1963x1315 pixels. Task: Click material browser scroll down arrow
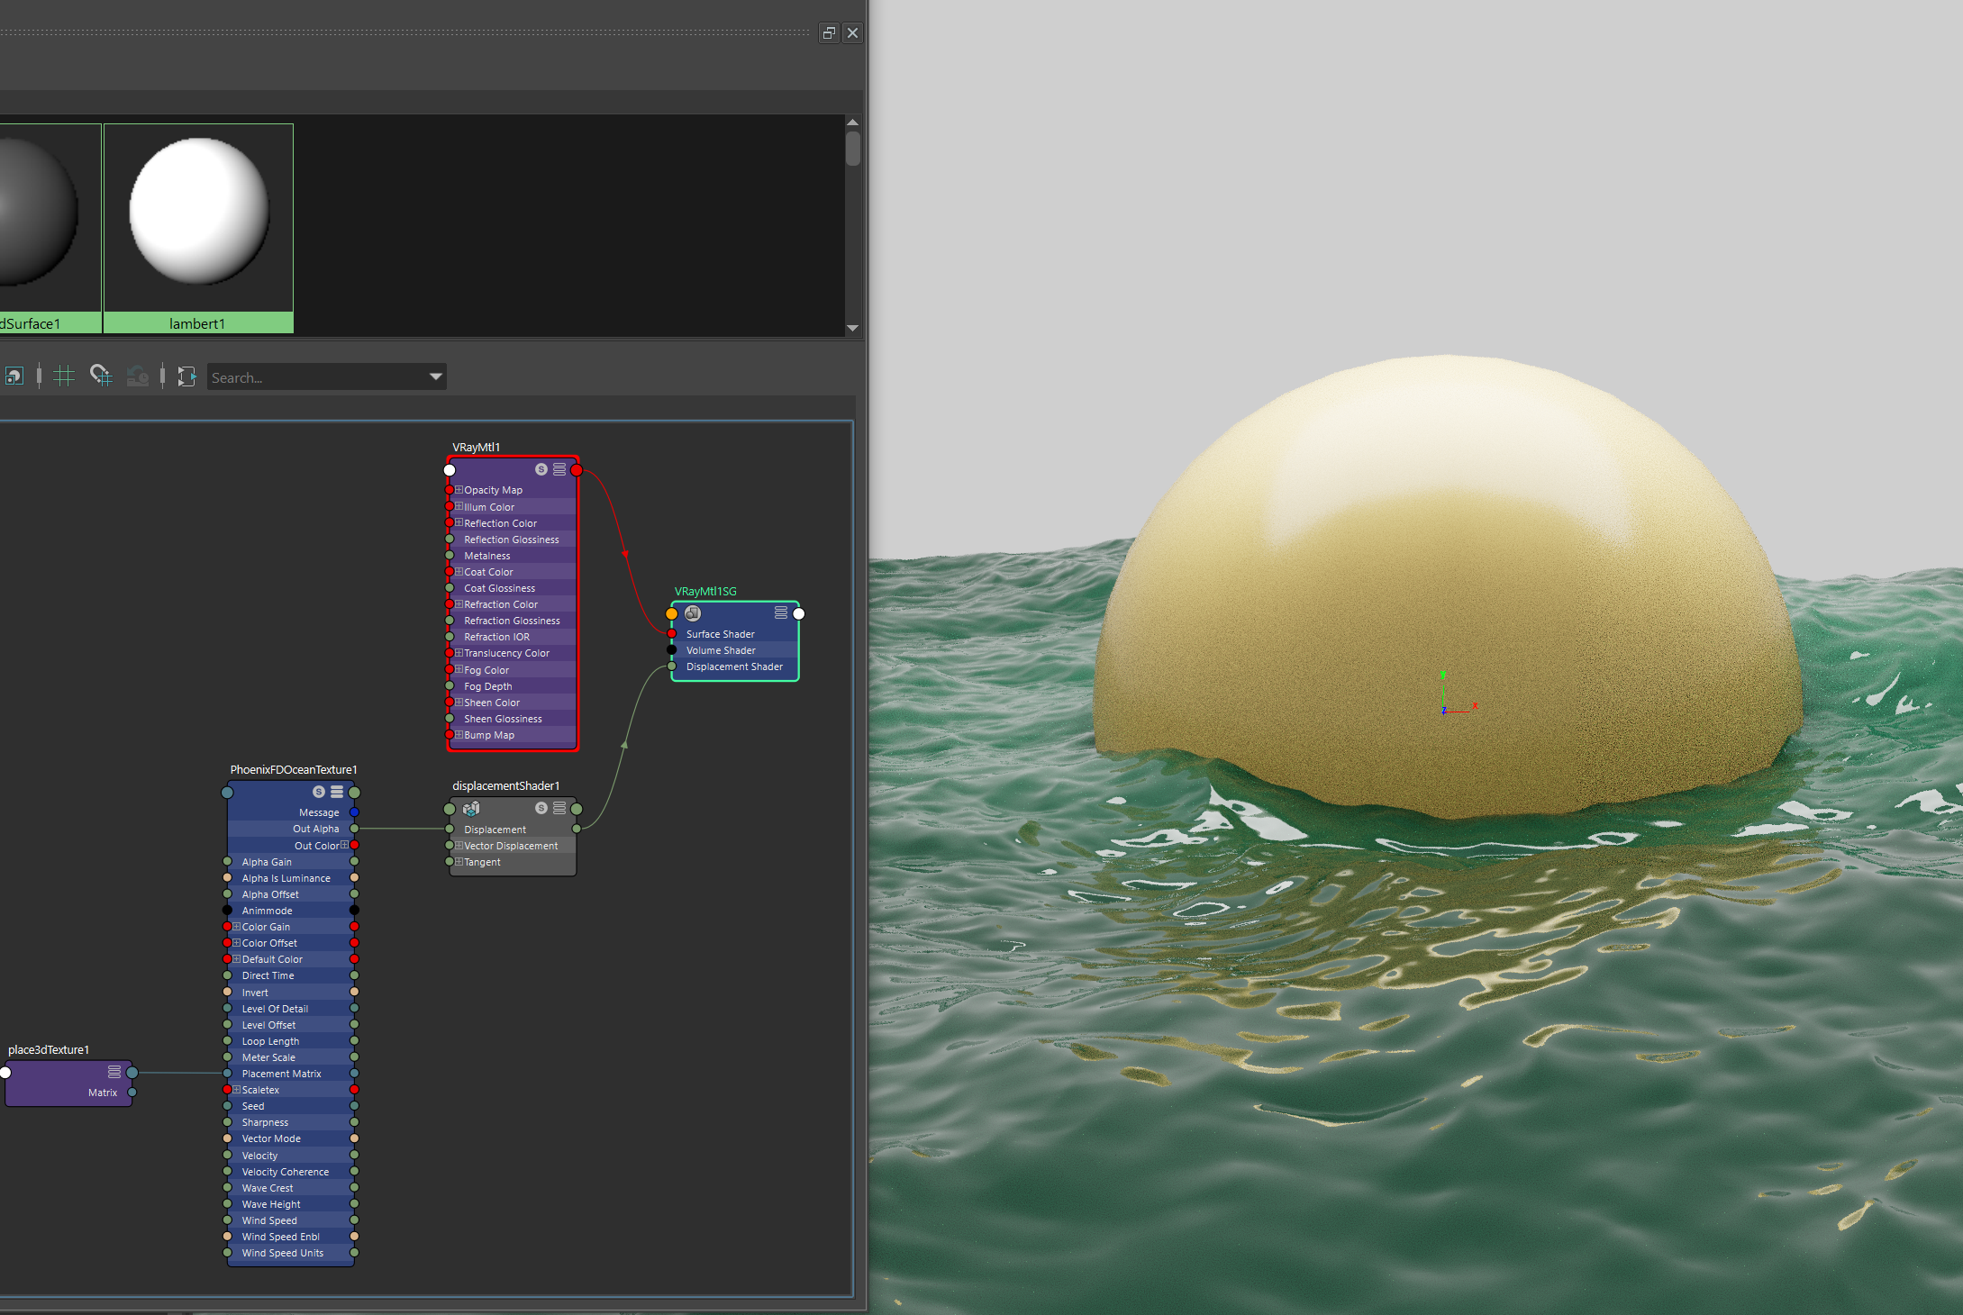pos(853,328)
